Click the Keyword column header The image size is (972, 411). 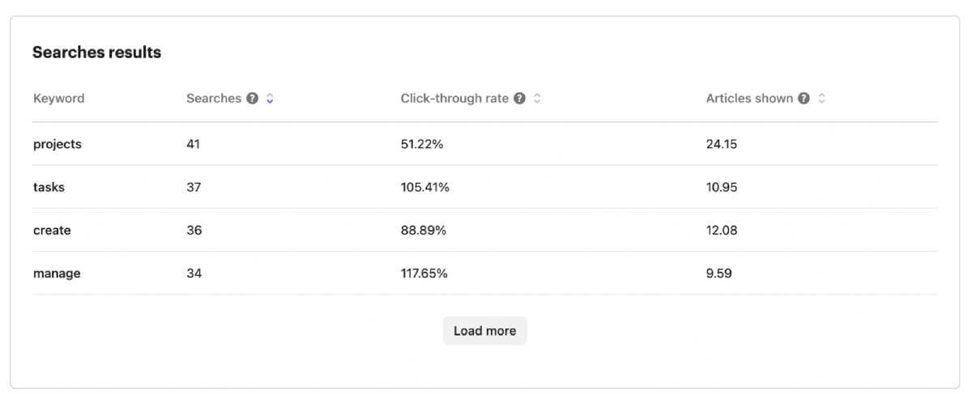[58, 99]
